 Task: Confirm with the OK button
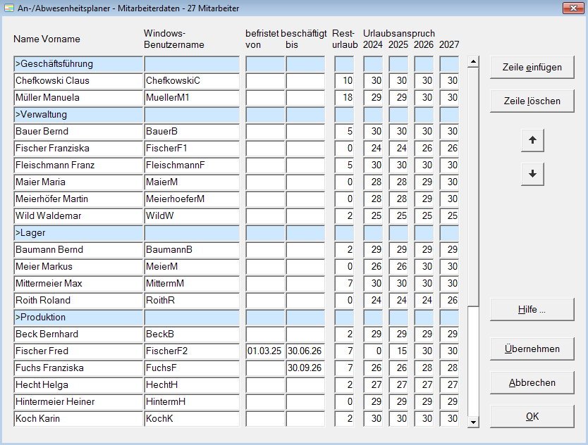click(x=532, y=416)
